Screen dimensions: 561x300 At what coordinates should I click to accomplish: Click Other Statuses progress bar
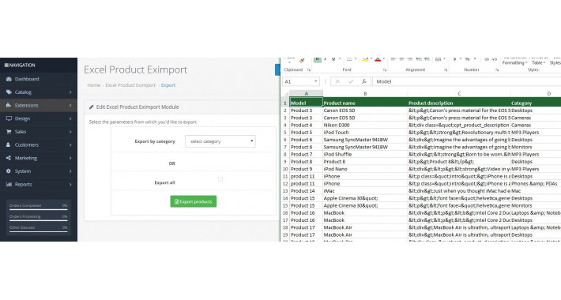pos(38,231)
